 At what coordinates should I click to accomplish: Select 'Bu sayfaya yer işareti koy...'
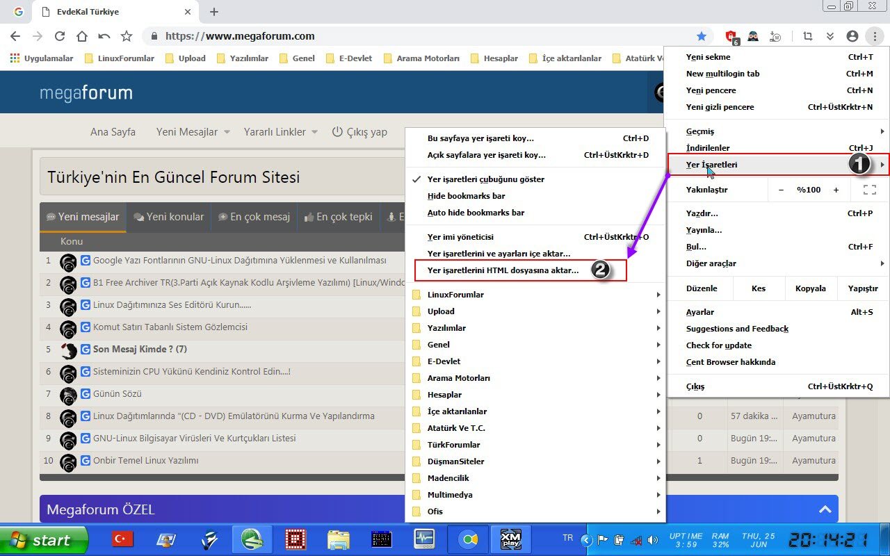(535, 138)
